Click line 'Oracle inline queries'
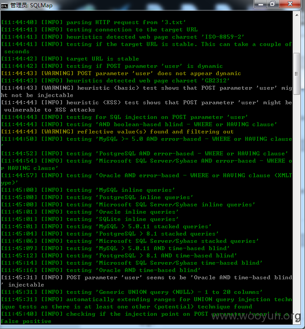Image resolution: width=305 pixels, height=329 pixels. 90,212
